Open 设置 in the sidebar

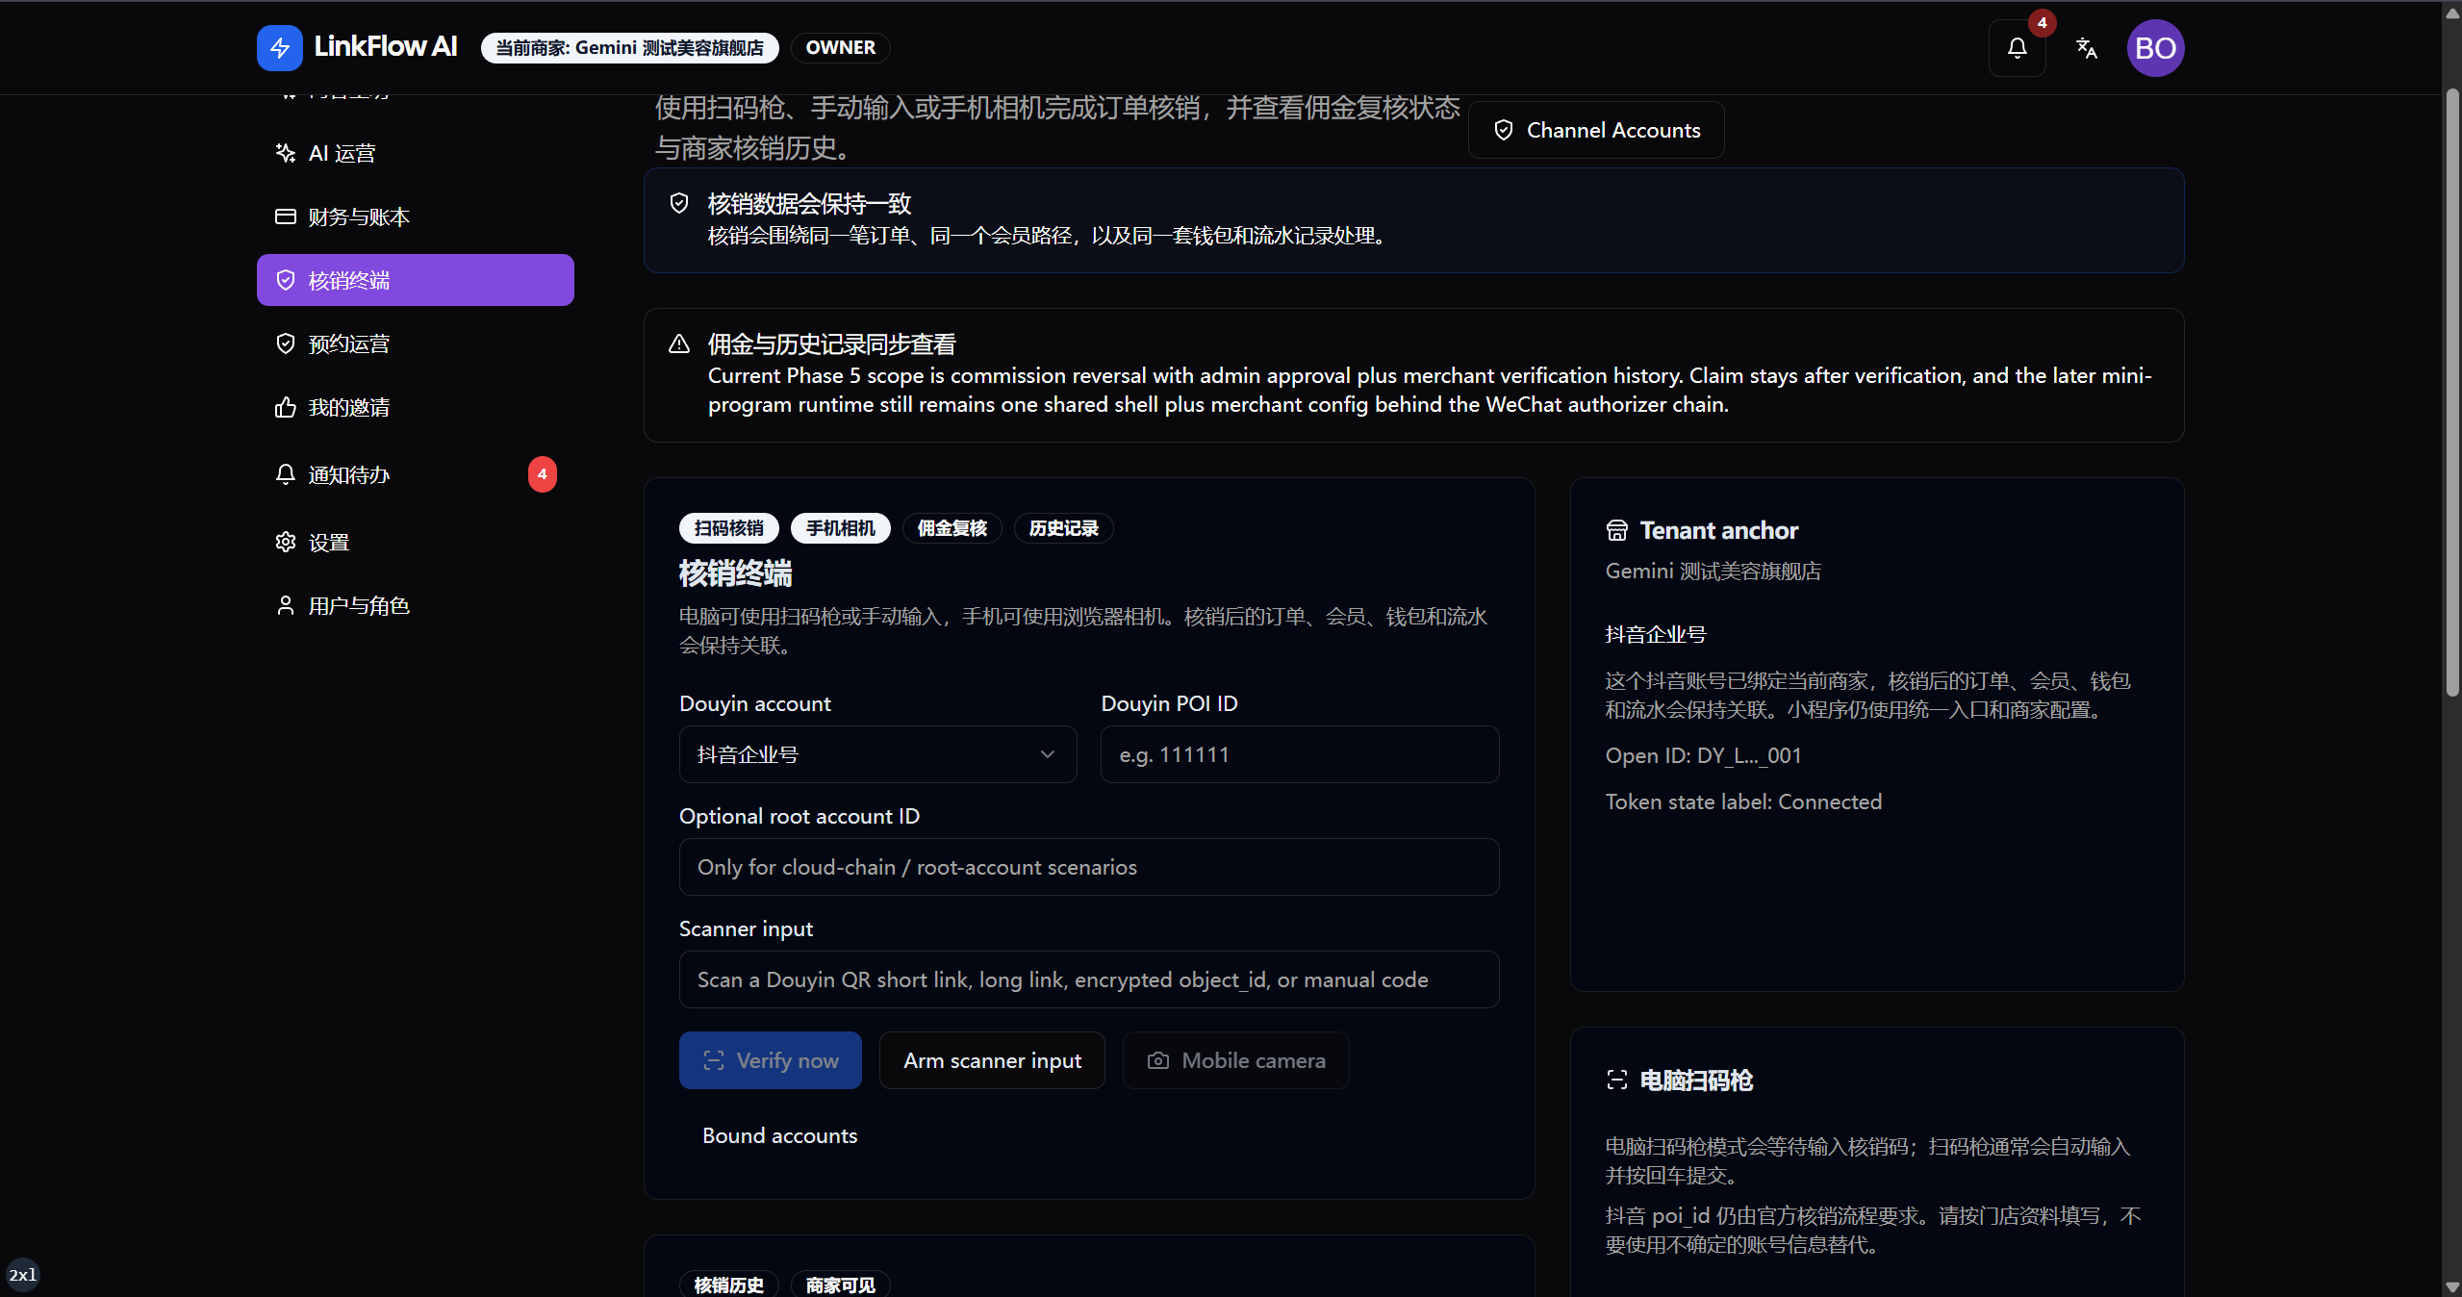coord(416,542)
